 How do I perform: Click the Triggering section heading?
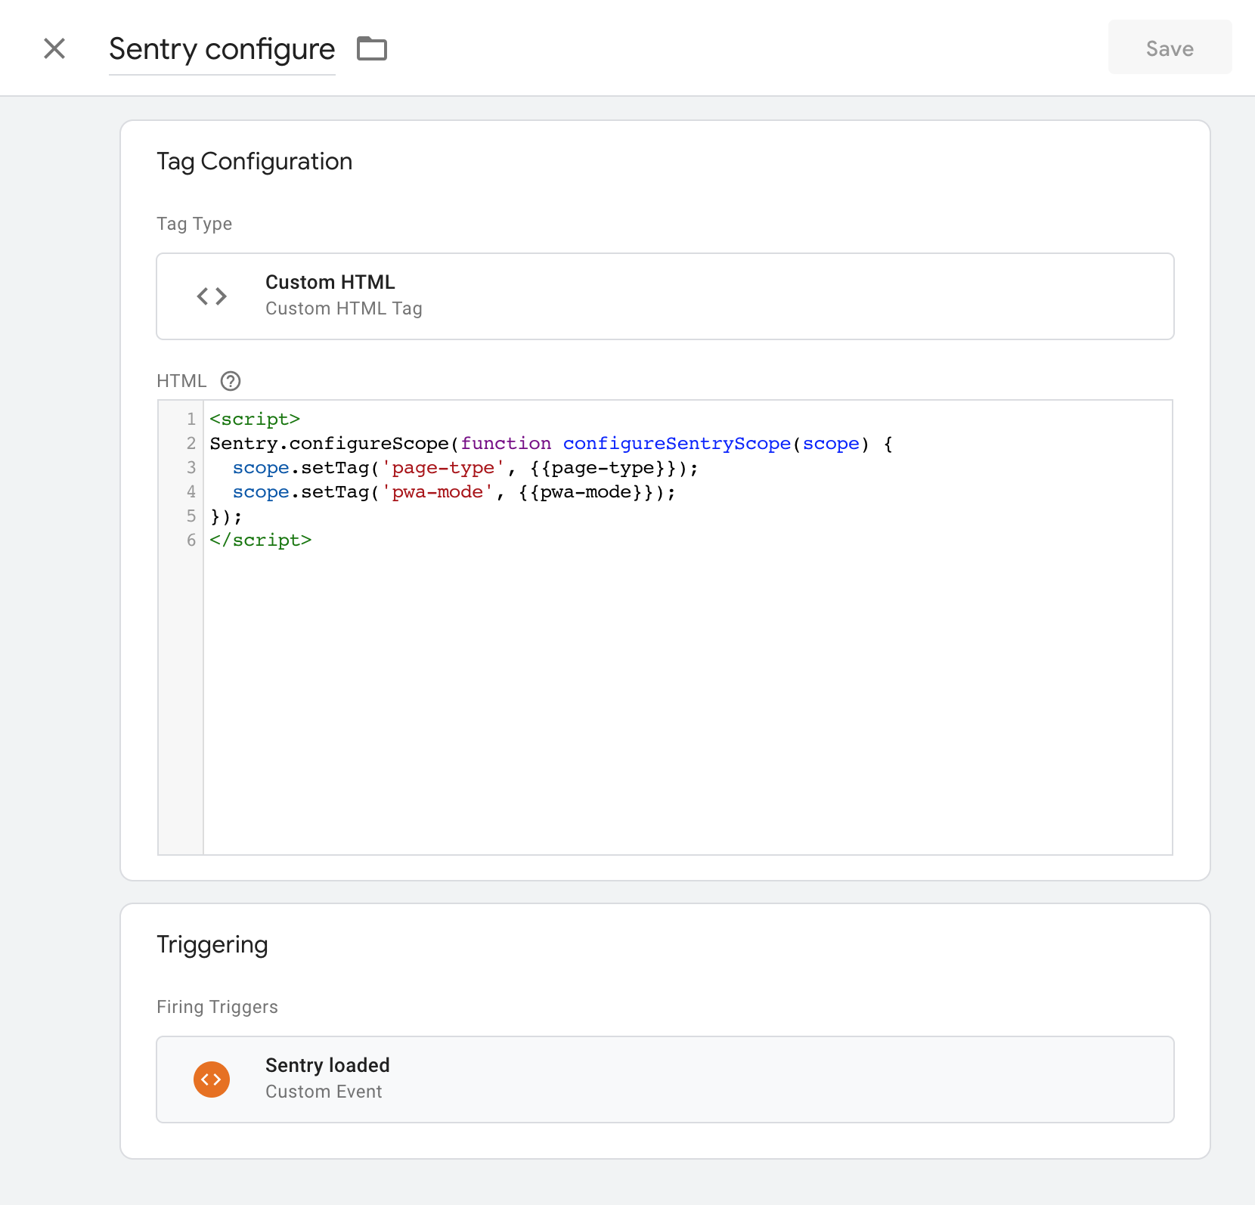click(212, 945)
